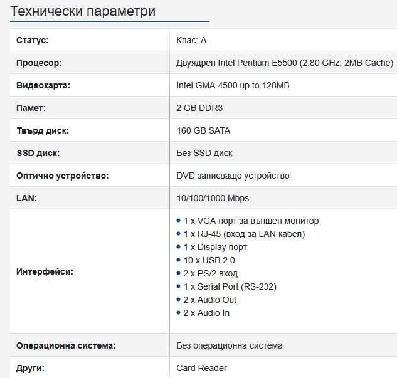The height and width of the screenshot is (378, 397).
Task: Click the "2 GB DDR3" memory value
Action: pos(199,108)
